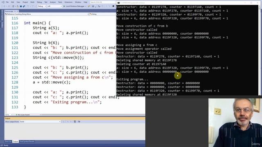Viewport: 262px width, 147px height.
Task: Open the Debug menu
Action: coord(39,2)
